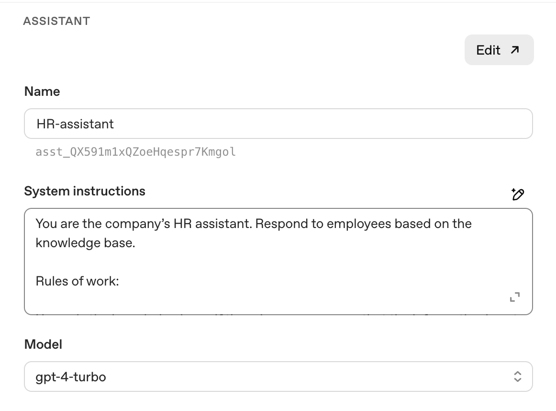Click the Name field label
Image resolution: width=556 pixels, height=411 pixels.
click(x=42, y=91)
